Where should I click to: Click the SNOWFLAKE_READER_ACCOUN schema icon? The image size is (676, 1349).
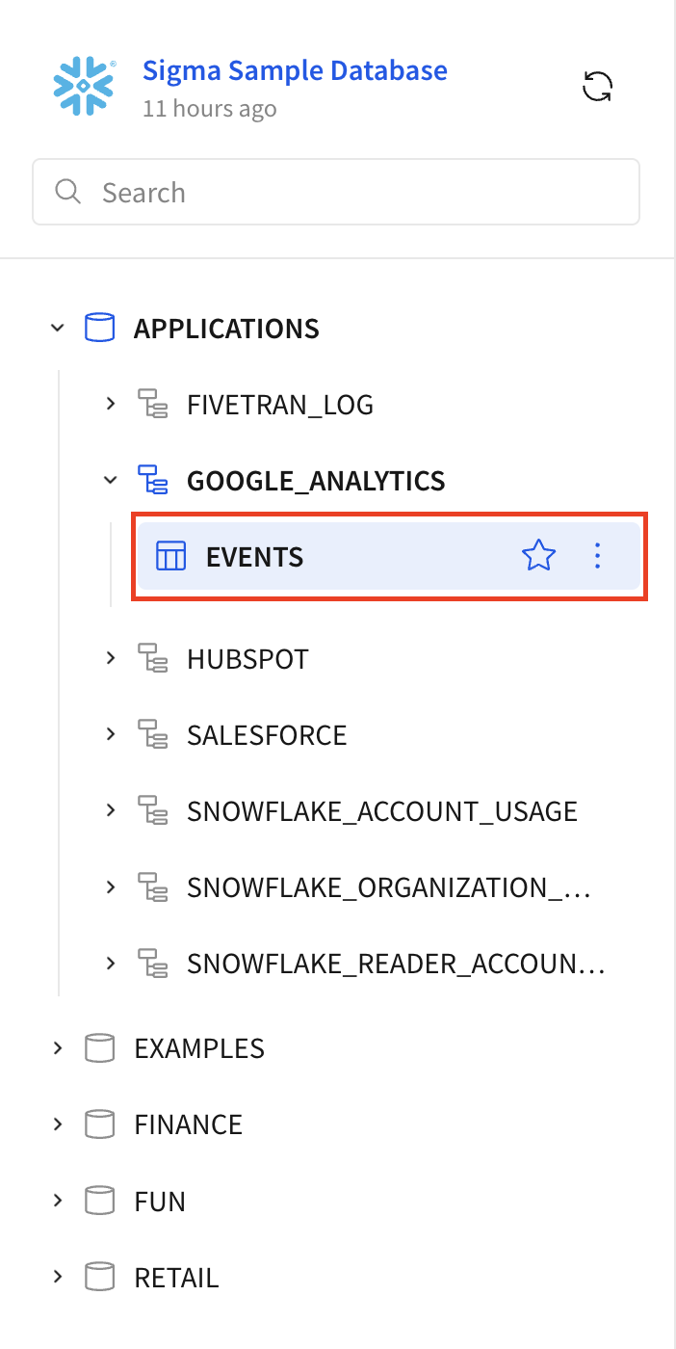[152, 963]
